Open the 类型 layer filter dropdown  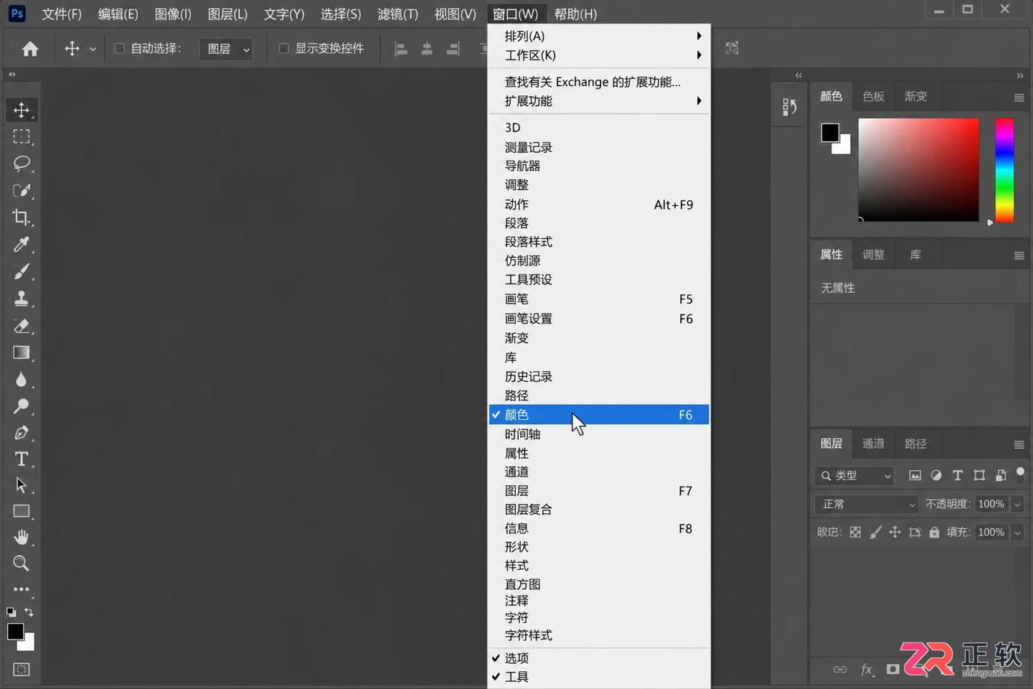pyautogui.click(x=855, y=475)
